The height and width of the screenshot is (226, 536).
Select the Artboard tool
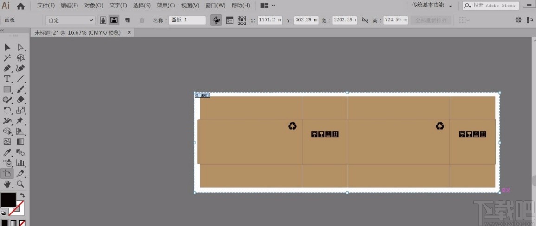click(7, 173)
